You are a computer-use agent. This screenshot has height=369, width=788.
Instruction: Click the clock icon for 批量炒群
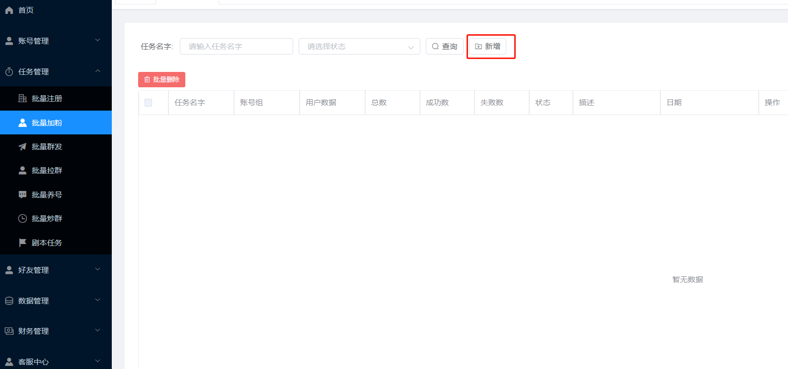click(22, 219)
